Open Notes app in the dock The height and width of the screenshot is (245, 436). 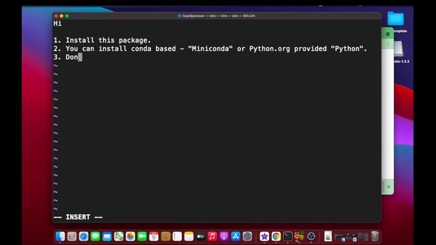(x=189, y=236)
